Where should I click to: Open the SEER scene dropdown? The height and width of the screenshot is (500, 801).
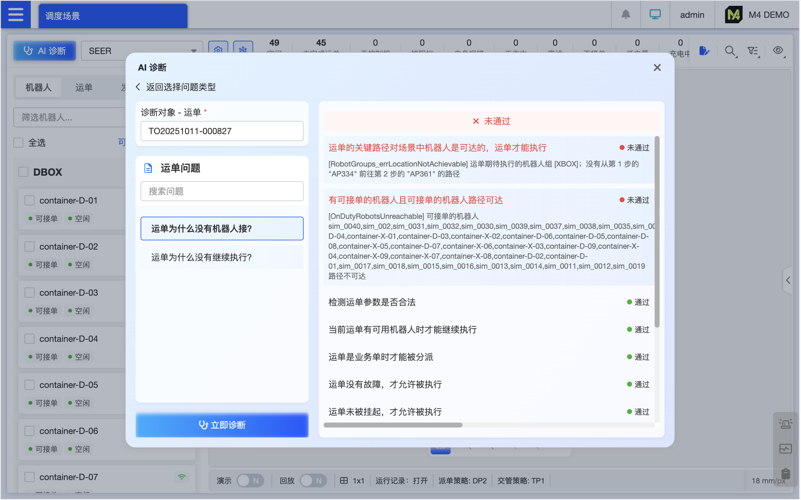[141, 51]
